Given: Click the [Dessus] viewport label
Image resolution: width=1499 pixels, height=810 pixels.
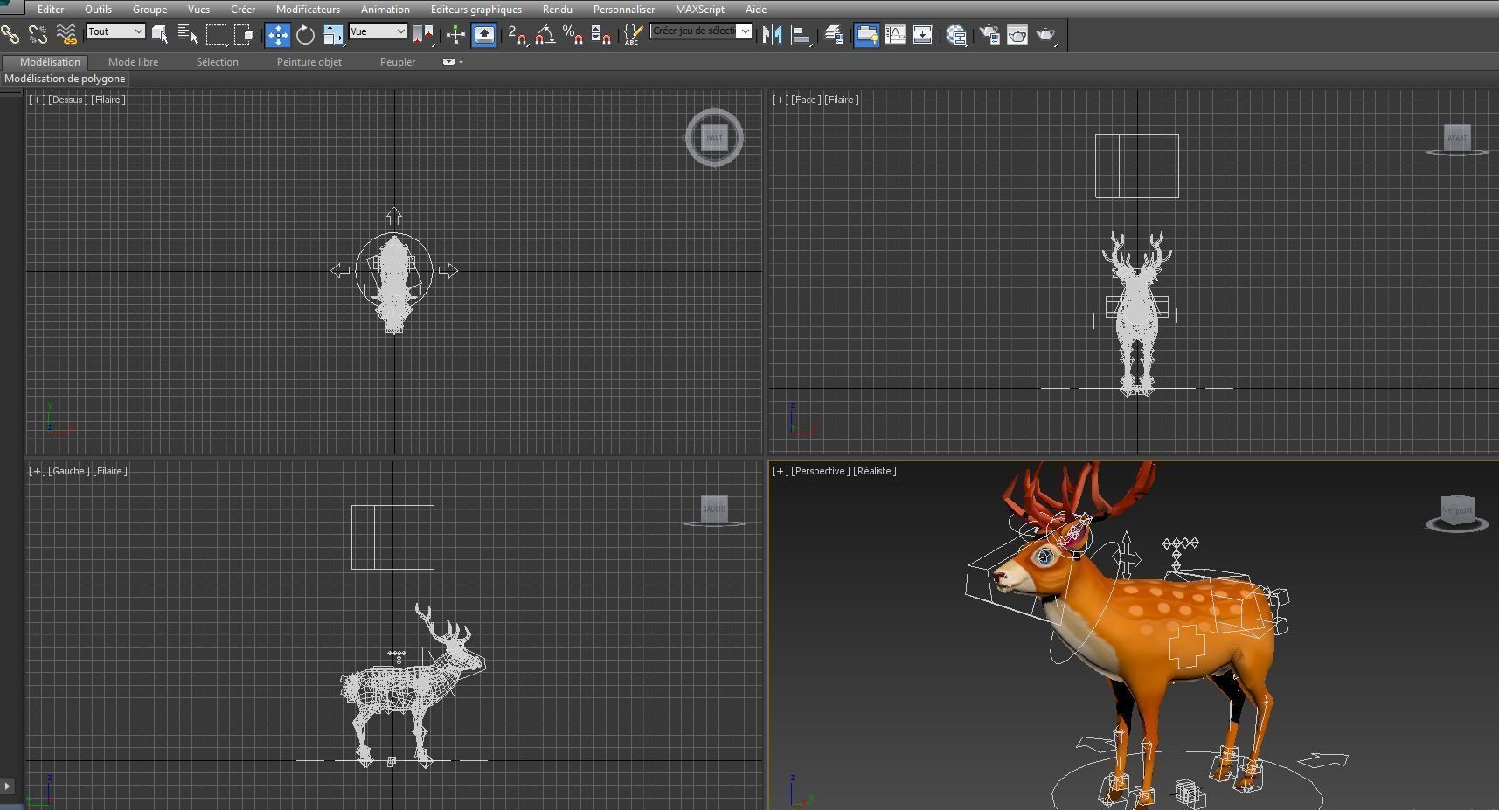Looking at the screenshot, I should click(67, 100).
